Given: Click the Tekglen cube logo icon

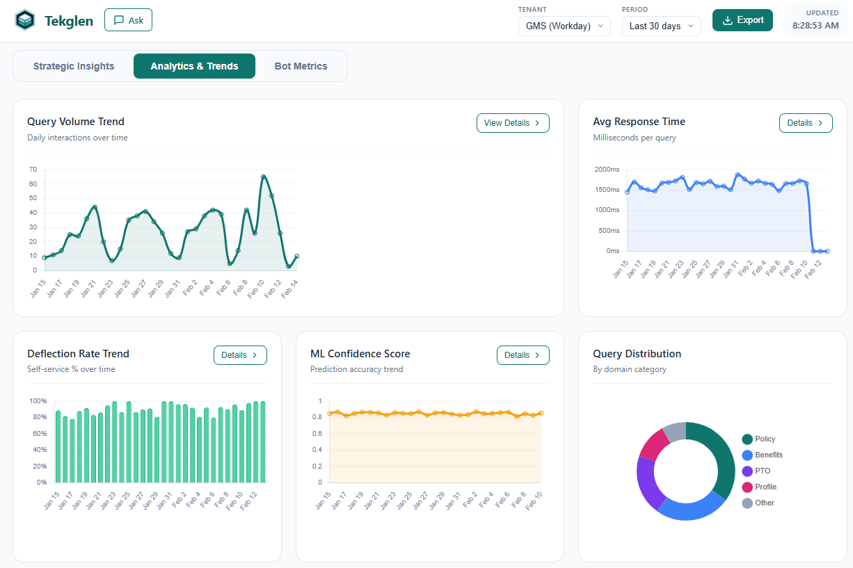Looking at the screenshot, I should pyautogui.click(x=25, y=20).
